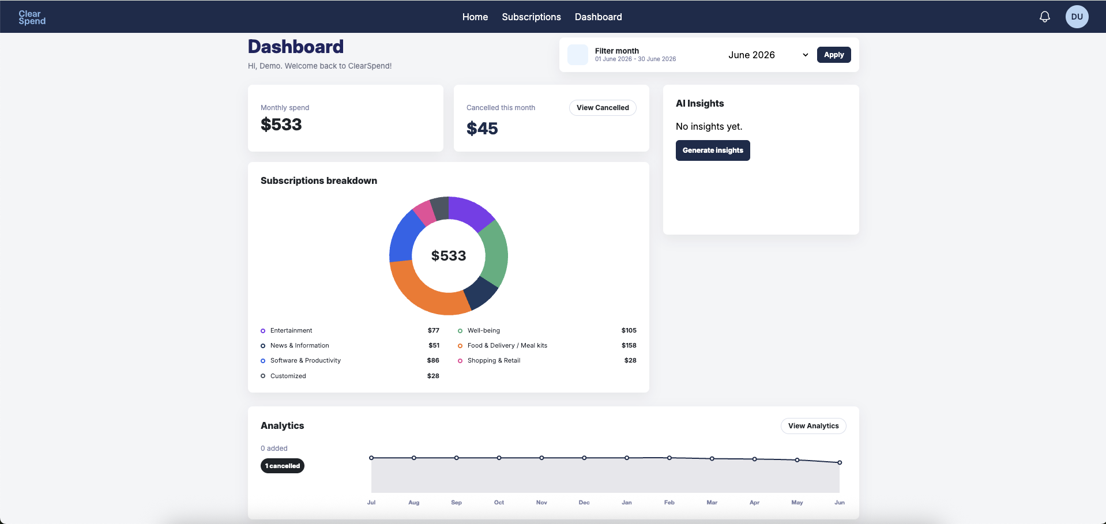The height and width of the screenshot is (524, 1106).
Task: Click the Mar data point on analytics chart
Action: click(712, 458)
